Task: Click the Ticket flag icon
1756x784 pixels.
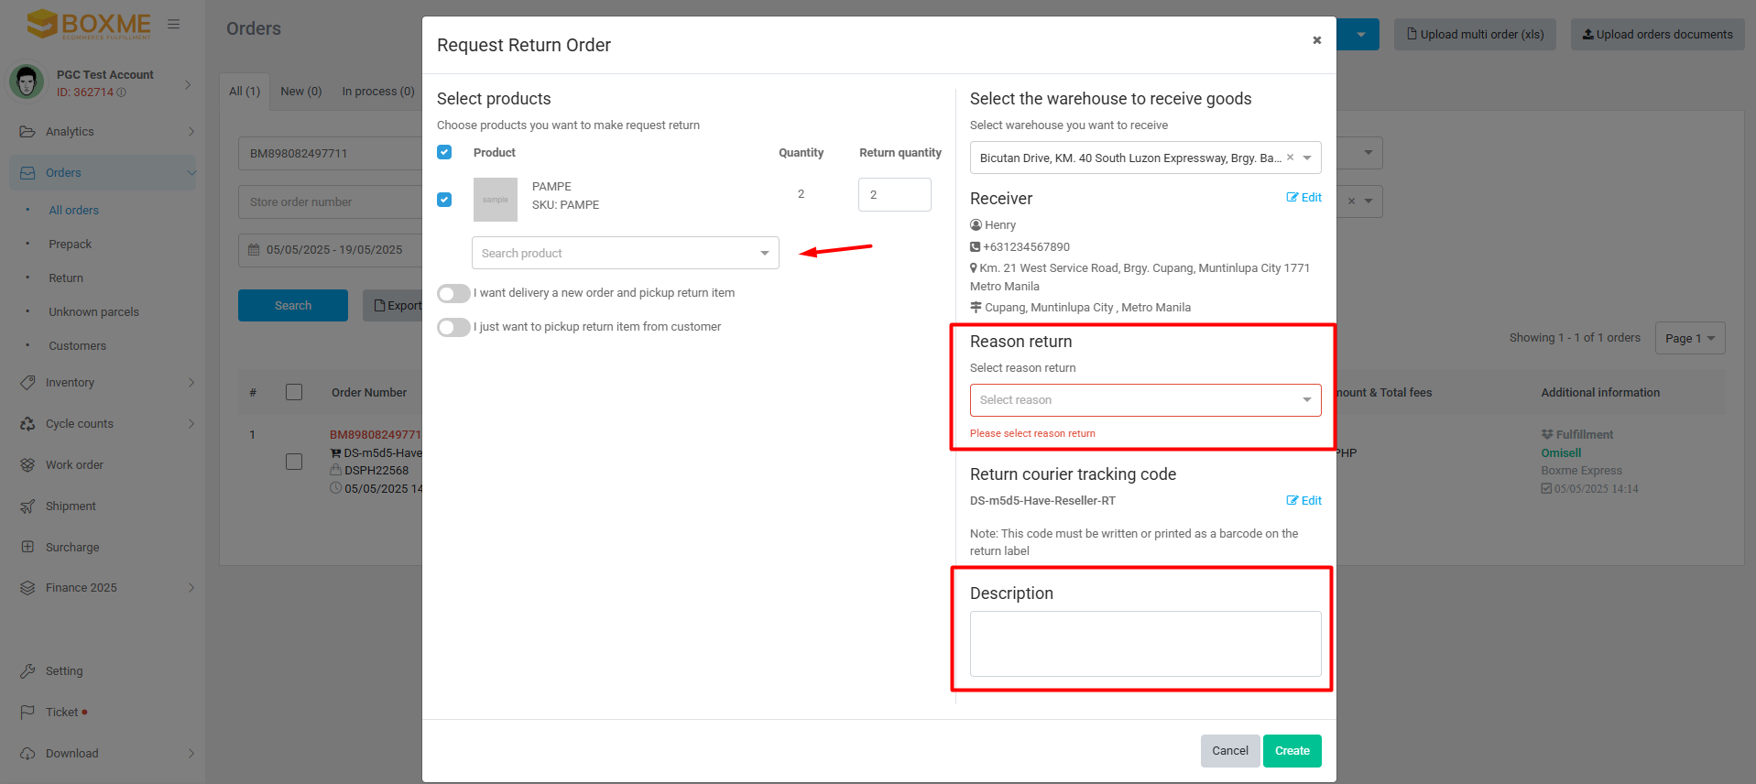Action: (x=27, y=713)
